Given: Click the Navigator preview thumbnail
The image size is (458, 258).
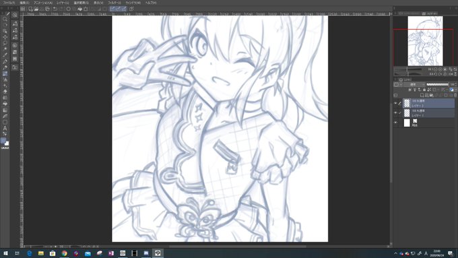Looking at the screenshot, I should pyautogui.click(x=425, y=41).
